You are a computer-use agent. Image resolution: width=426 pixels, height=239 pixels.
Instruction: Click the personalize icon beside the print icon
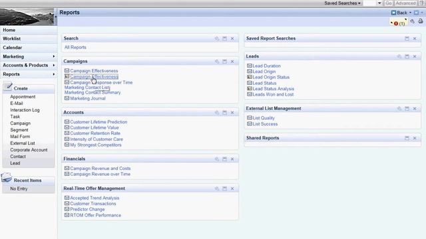coord(413,21)
